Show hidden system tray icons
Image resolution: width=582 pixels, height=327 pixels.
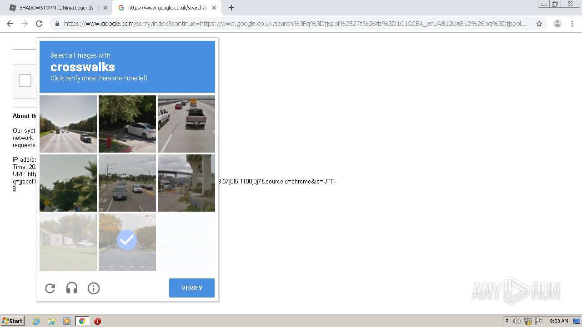(507, 321)
